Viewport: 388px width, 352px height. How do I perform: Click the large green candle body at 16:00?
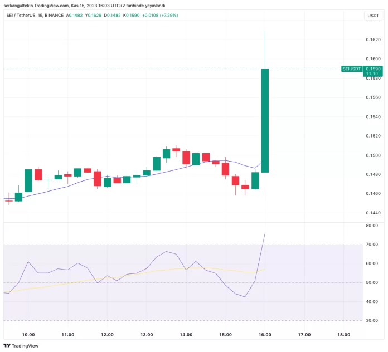coord(265,120)
